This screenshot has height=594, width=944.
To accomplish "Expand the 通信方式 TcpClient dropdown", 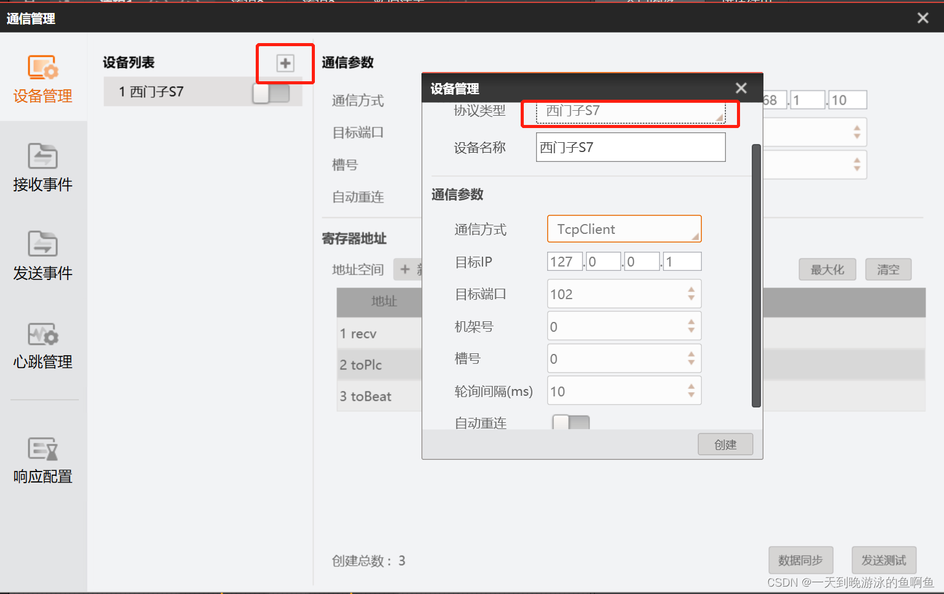I will (x=624, y=229).
